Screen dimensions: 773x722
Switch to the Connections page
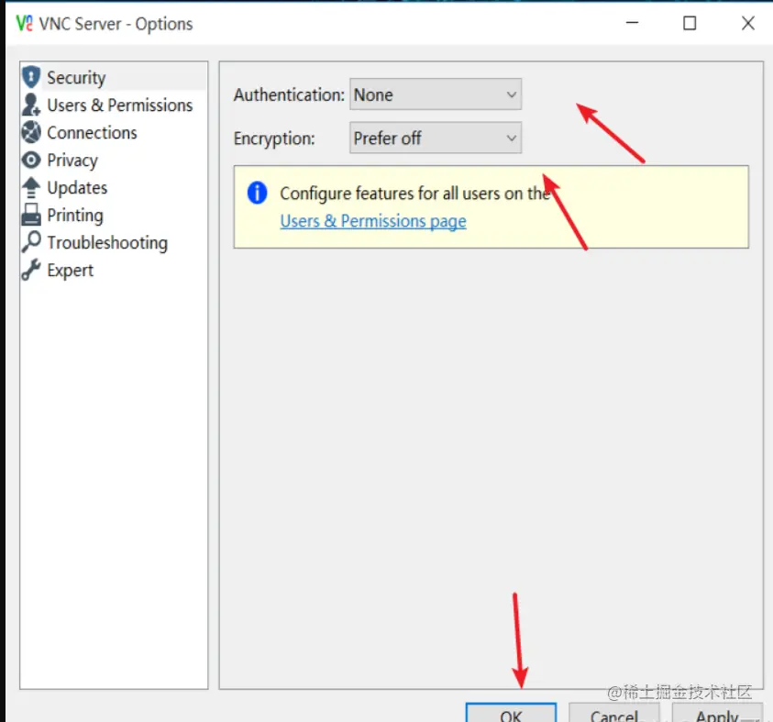click(114, 133)
